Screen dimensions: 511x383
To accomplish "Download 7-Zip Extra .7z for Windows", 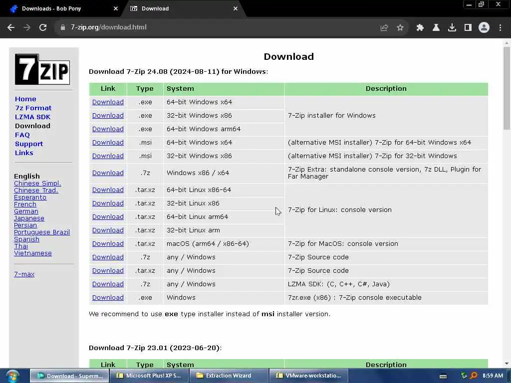I will pyautogui.click(x=108, y=173).
